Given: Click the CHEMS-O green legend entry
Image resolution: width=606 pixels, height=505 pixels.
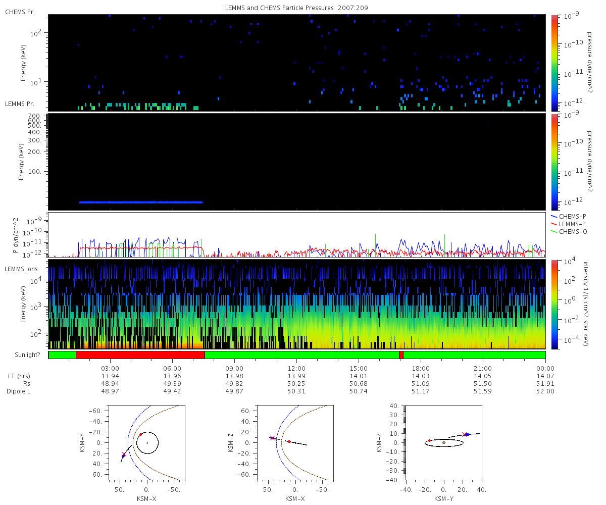Looking at the screenshot, I should pos(569,231).
